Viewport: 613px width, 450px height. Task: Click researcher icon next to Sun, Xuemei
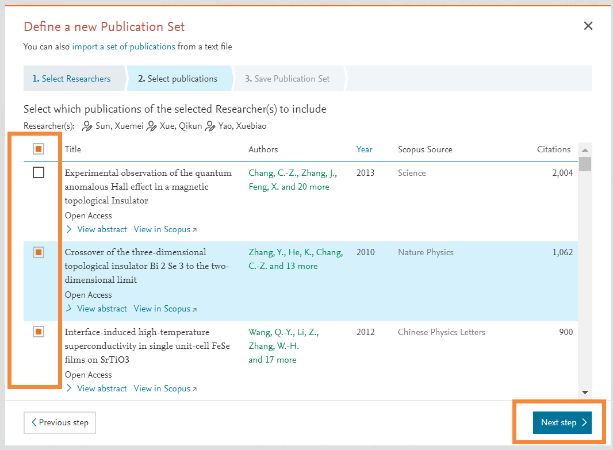(87, 126)
